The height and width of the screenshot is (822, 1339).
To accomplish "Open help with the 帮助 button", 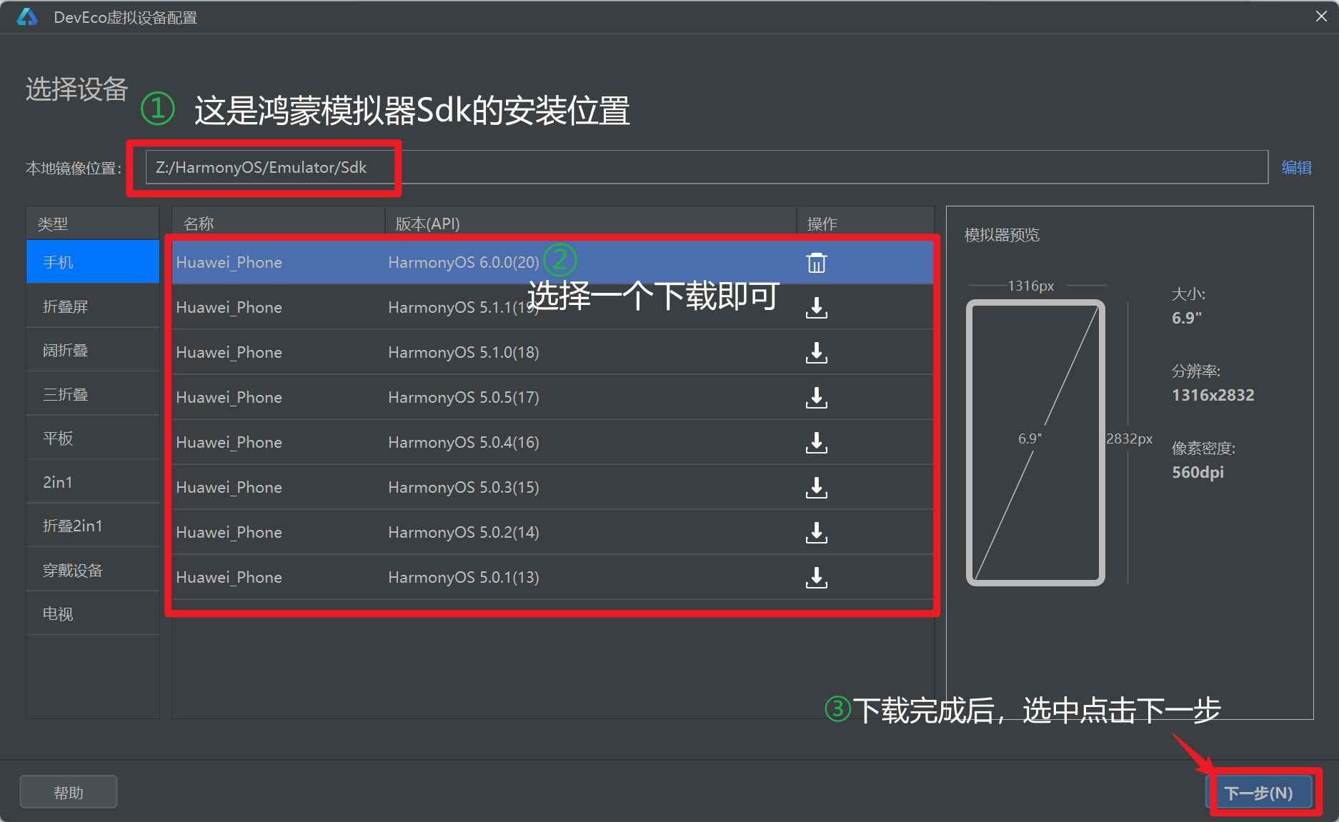I will pyautogui.click(x=69, y=792).
